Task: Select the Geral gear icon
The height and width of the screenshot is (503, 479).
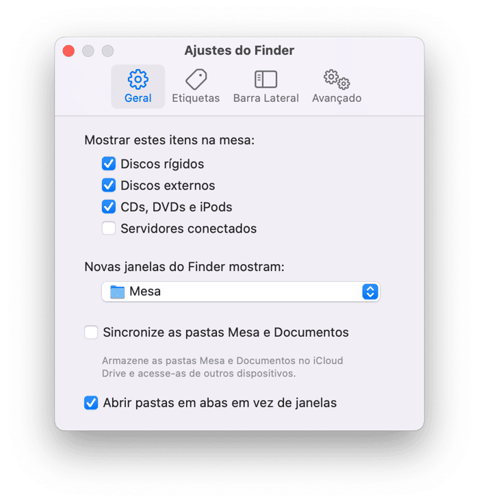Action: 138,79
